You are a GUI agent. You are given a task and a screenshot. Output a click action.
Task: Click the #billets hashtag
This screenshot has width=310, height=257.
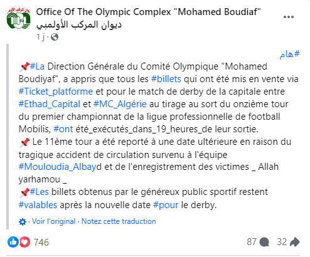[166, 79]
